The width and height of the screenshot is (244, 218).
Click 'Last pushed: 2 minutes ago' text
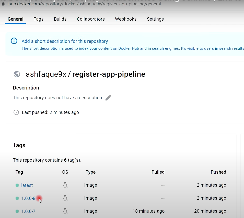point(50,112)
